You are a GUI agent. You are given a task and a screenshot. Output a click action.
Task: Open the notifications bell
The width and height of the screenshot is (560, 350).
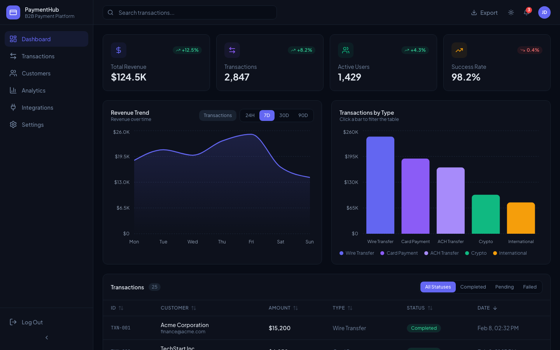click(527, 12)
